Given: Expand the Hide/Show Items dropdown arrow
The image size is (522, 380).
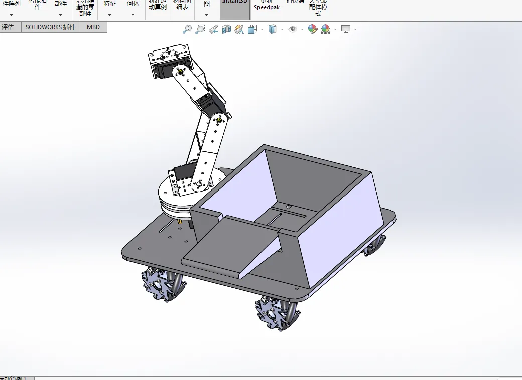Looking at the screenshot, I should pos(302,29).
